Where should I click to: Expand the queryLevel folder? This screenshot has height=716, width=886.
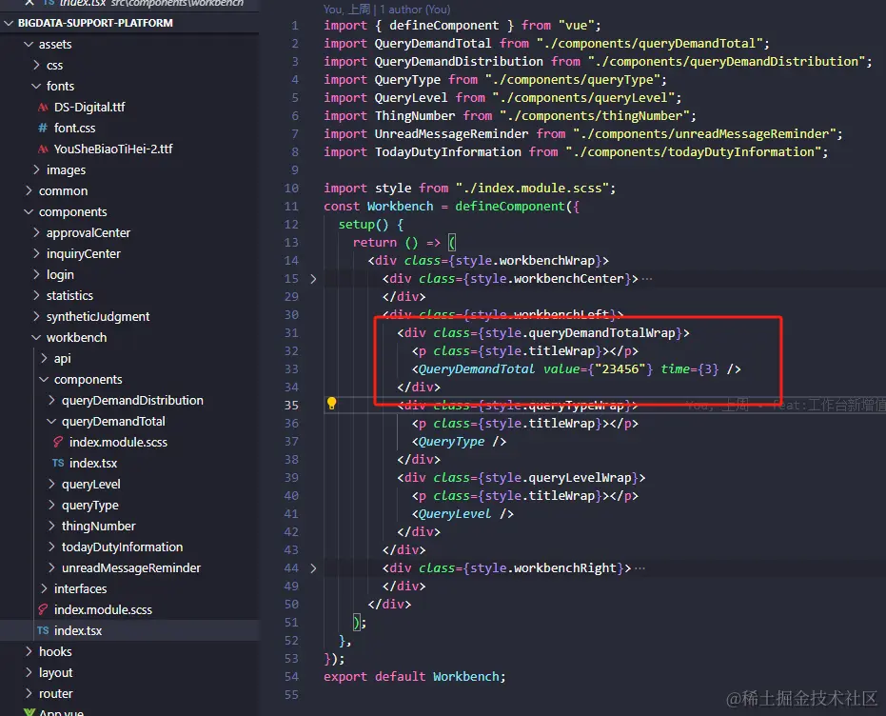[52, 484]
